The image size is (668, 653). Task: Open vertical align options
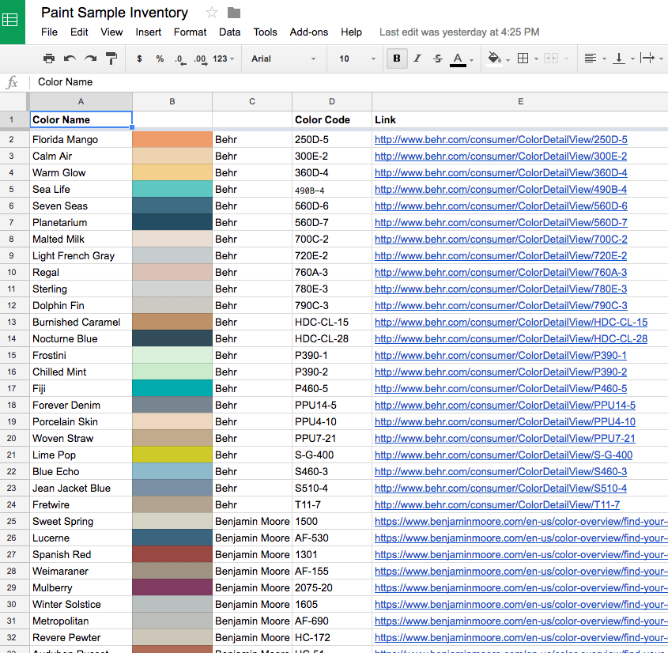point(618,59)
